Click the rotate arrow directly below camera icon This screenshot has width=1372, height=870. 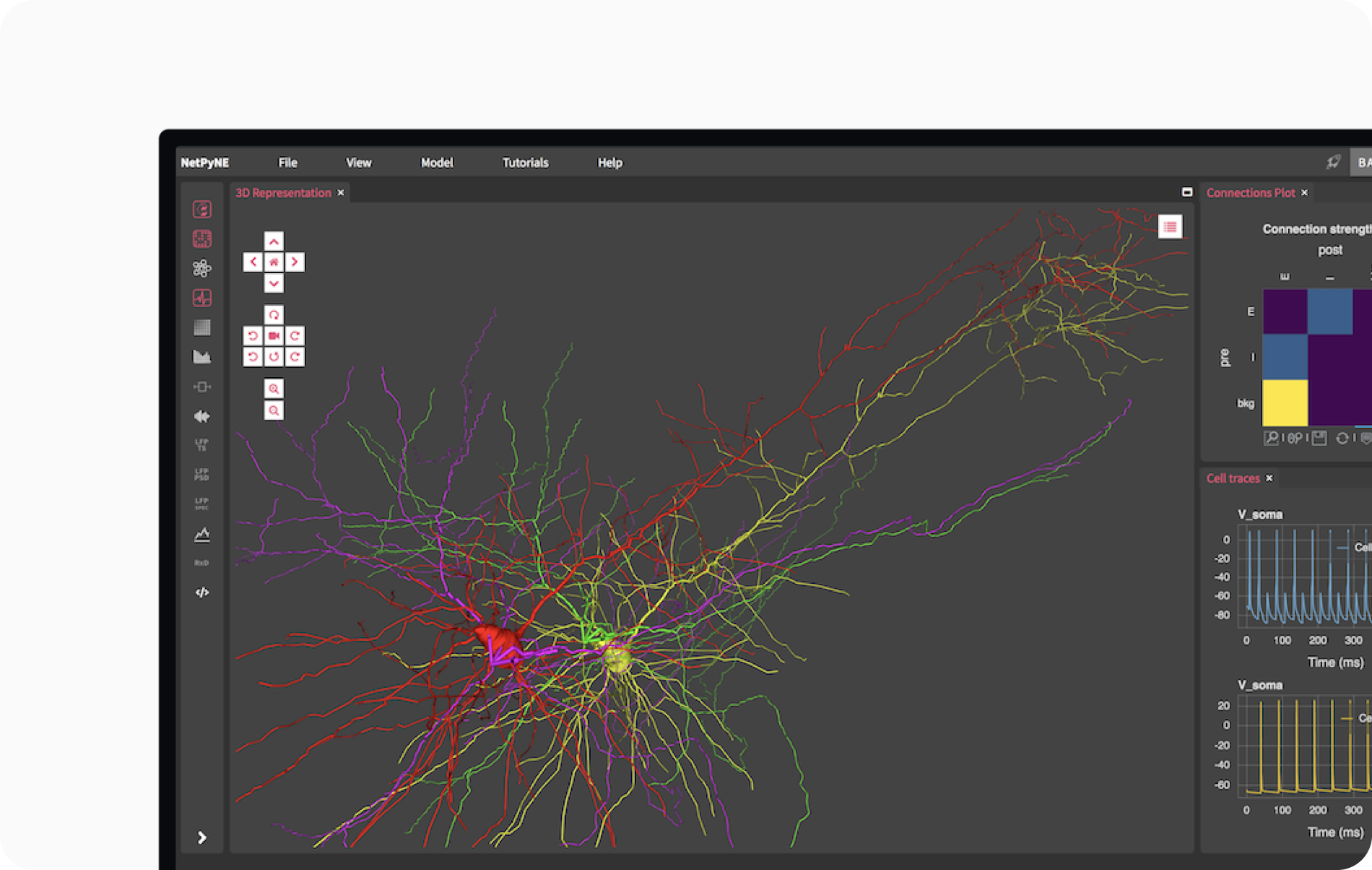tap(274, 357)
